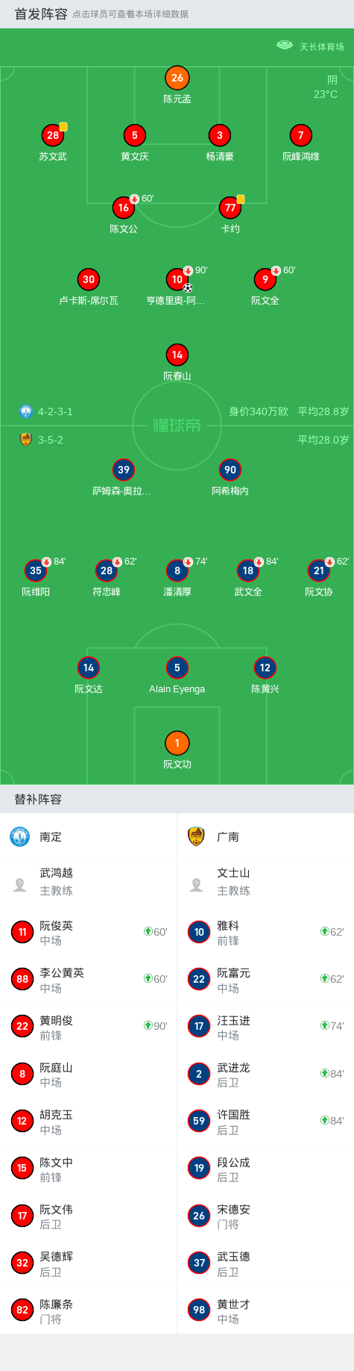Open head coach 文士山 profile

tap(265, 882)
